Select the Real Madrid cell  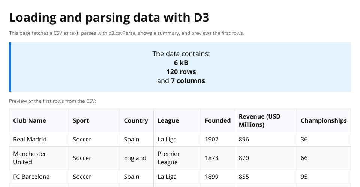tap(30, 139)
